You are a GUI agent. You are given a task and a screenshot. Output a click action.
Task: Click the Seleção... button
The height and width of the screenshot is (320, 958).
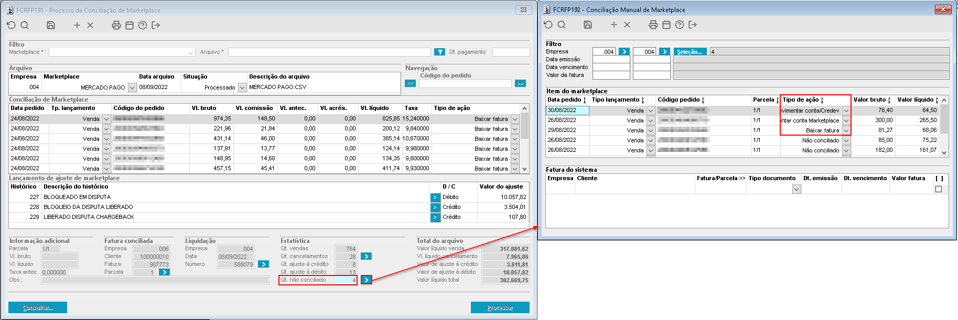tap(690, 51)
